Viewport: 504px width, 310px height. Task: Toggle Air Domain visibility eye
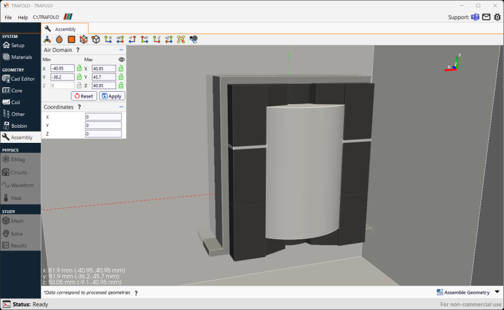coord(121,60)
